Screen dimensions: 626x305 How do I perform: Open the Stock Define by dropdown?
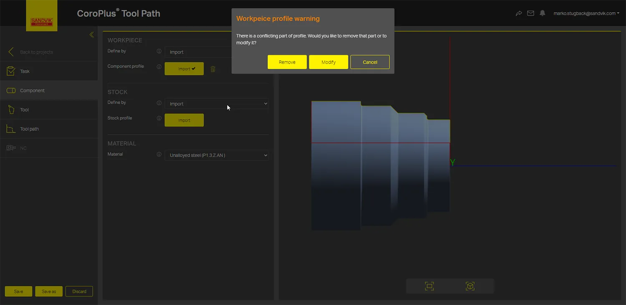(217, 104)
